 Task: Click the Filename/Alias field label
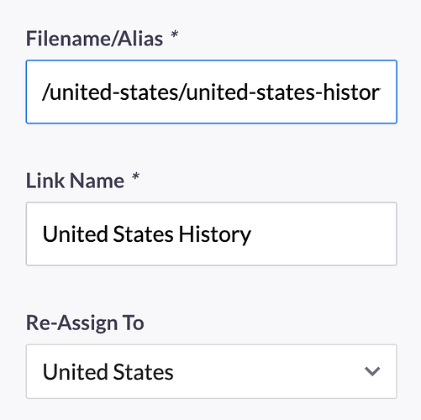94,39
